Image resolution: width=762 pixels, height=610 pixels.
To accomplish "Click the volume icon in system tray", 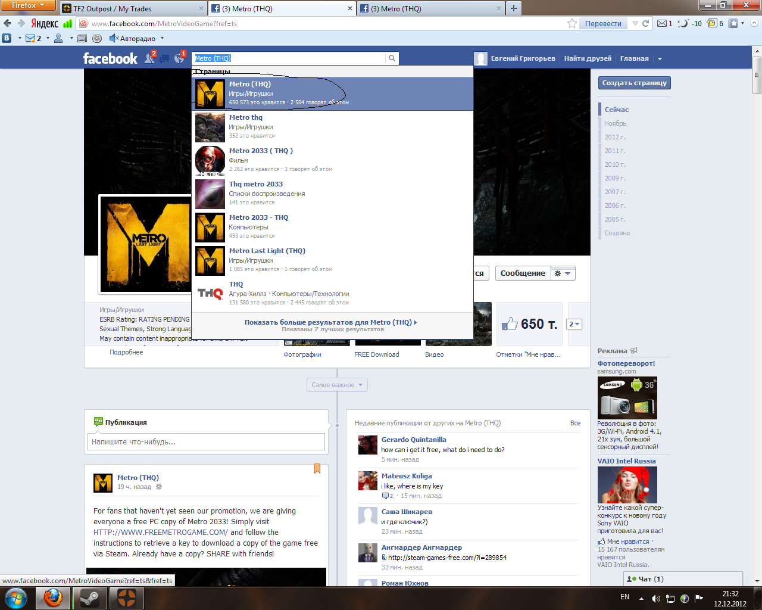I will (655, 598).
